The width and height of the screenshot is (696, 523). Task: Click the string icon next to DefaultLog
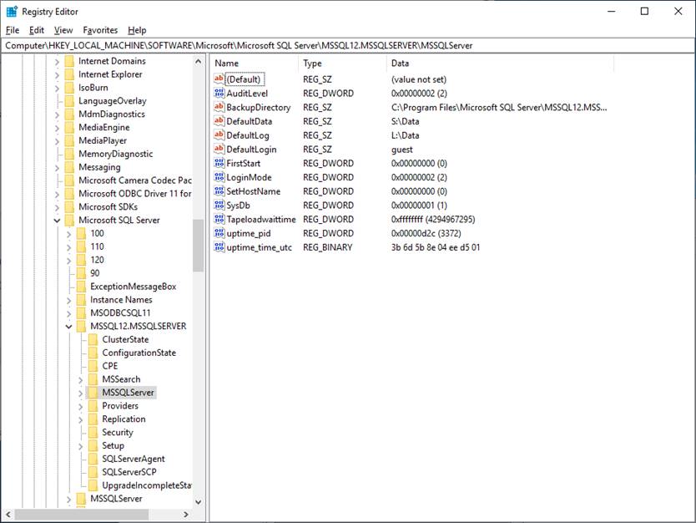pyautogui.click(x=219, y=135)
